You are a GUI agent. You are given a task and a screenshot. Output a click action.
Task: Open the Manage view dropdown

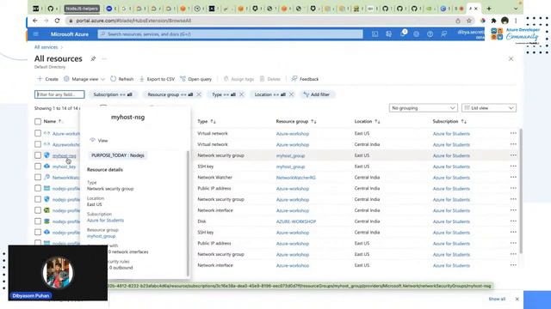(84, 79)
